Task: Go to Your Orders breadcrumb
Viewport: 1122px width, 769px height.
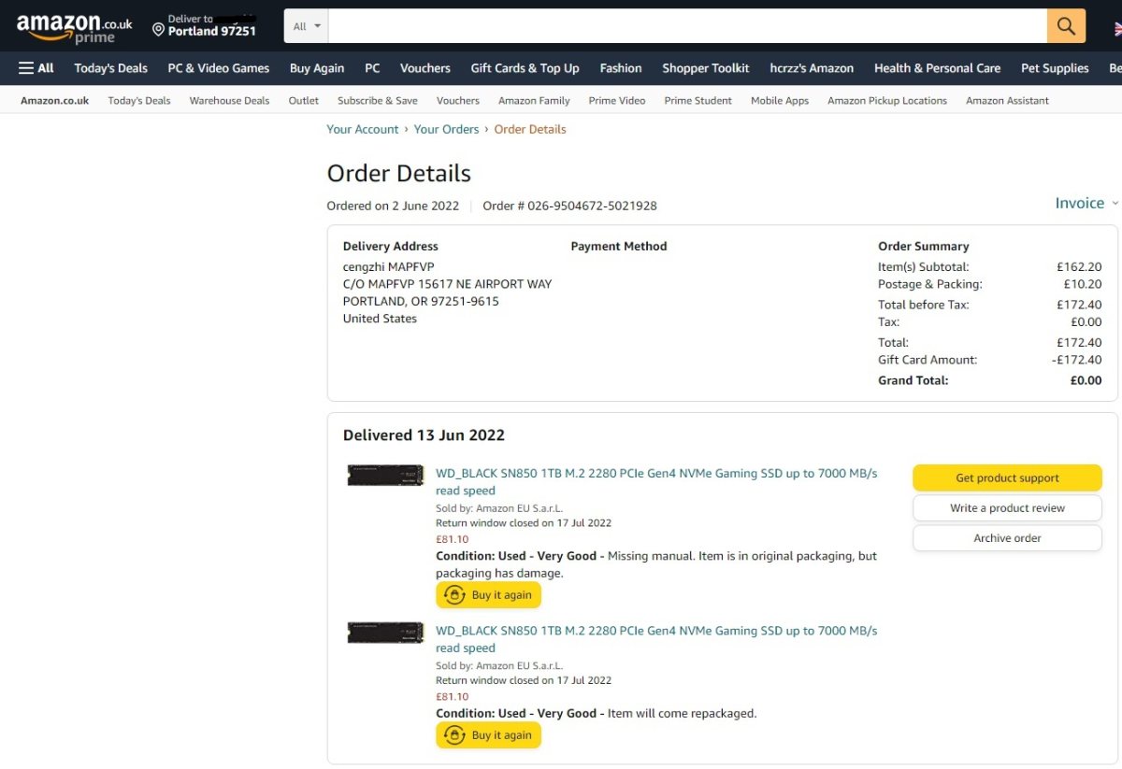Action: [447, 130]
